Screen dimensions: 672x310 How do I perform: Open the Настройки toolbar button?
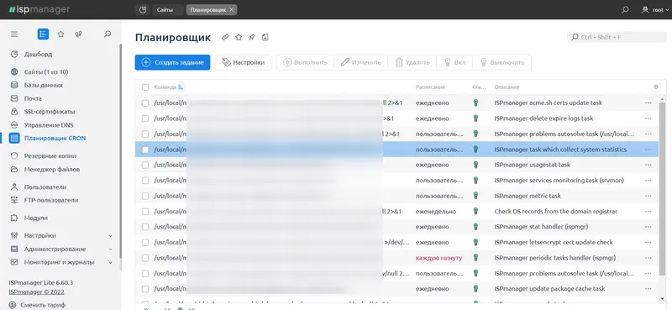pos(243,62)
